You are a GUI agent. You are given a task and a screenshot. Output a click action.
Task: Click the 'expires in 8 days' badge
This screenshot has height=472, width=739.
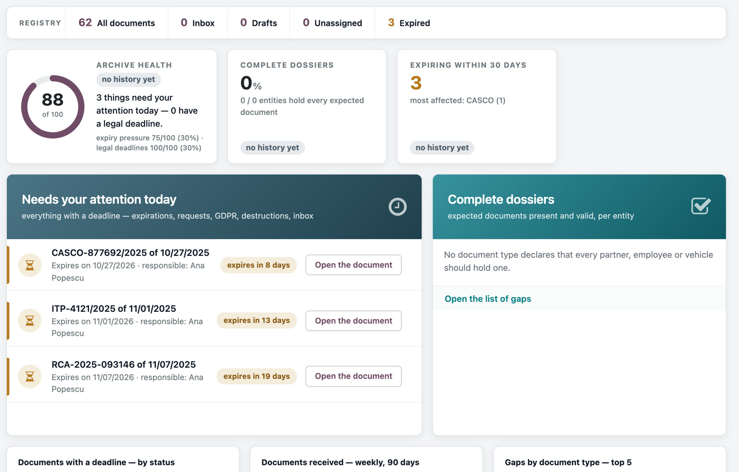point(259,265)
